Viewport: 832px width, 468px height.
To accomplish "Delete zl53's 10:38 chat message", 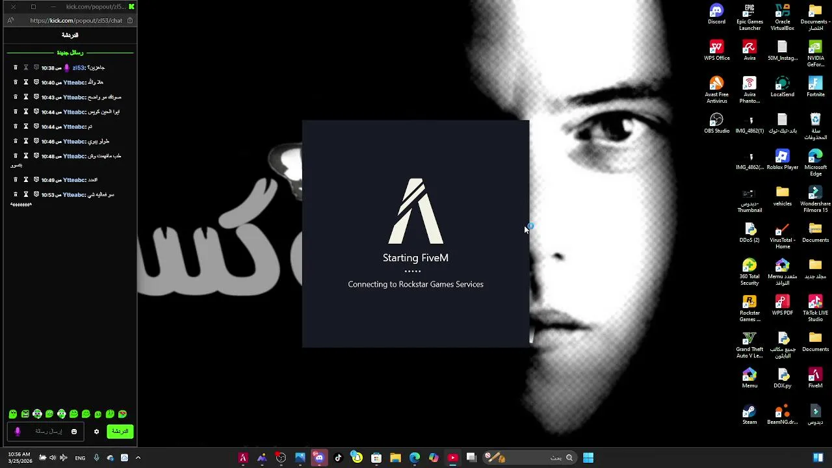I will 16,68.
